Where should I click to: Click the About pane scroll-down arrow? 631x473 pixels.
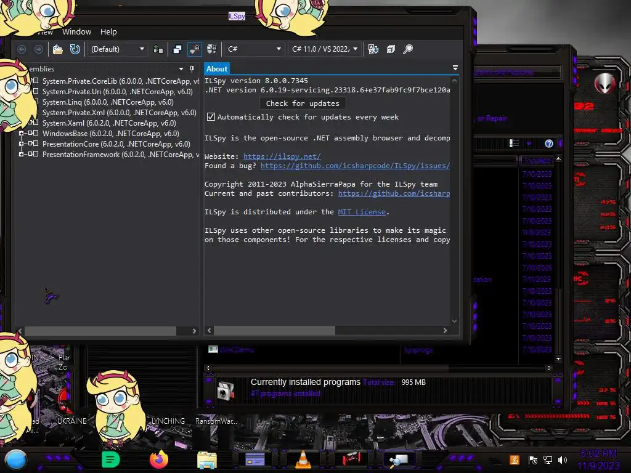point(454,321)
